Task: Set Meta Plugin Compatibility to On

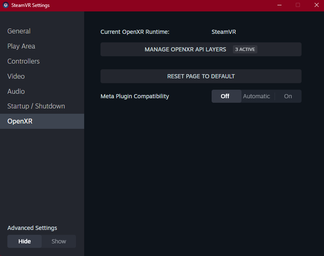Action: [x=288, y=96]
